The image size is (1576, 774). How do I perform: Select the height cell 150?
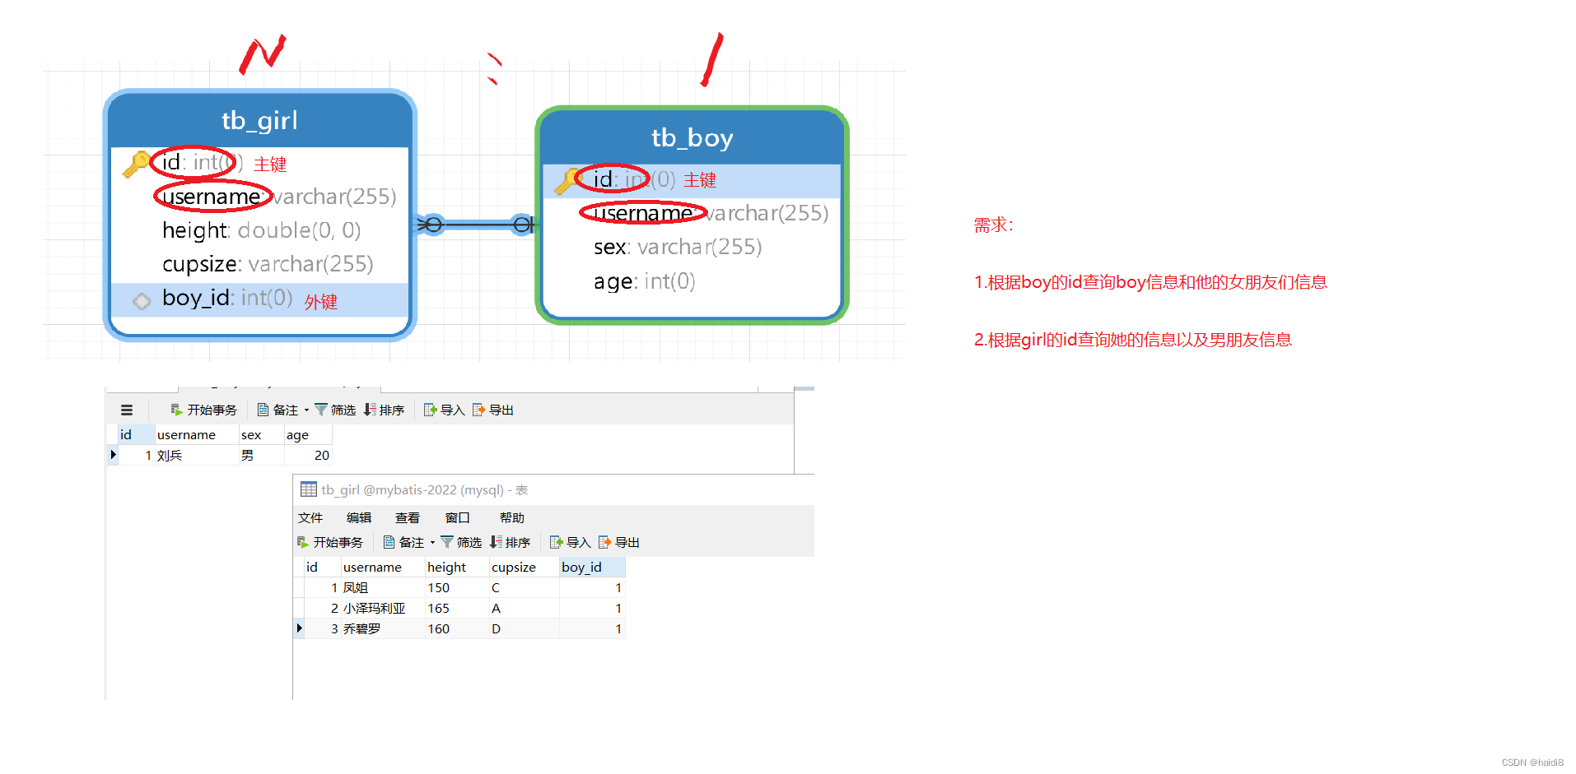[x=457, y=587]
